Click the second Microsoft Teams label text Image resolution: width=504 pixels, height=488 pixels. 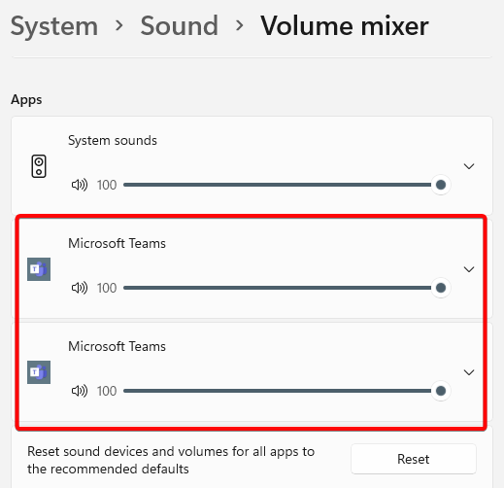click(117, 347)
